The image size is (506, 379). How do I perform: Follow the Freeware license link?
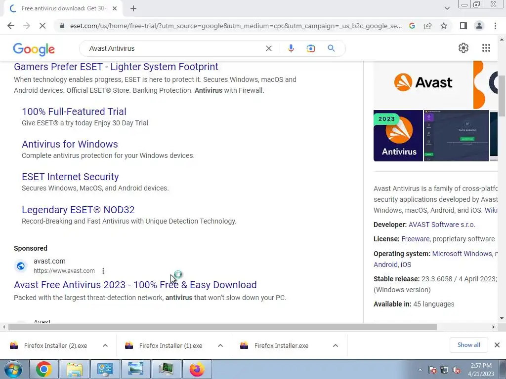point(415,239)
